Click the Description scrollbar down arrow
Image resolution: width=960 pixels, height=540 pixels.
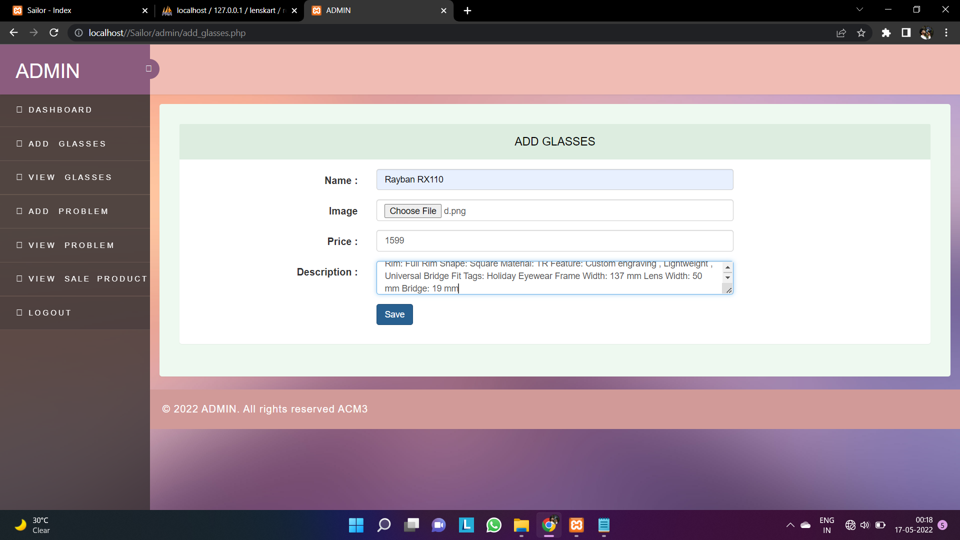(x=727, y=277)
